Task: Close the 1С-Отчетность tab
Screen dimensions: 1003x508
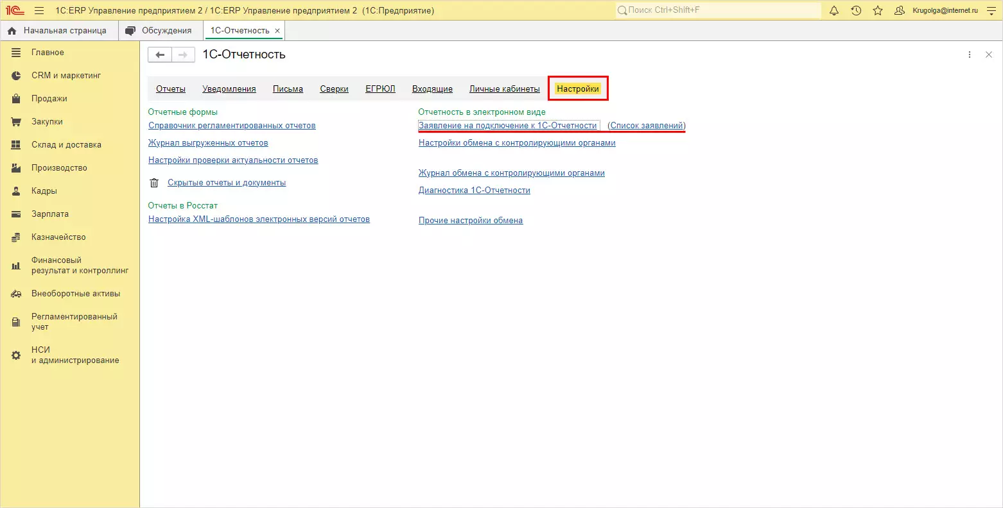Action: (x=277, y=31)
